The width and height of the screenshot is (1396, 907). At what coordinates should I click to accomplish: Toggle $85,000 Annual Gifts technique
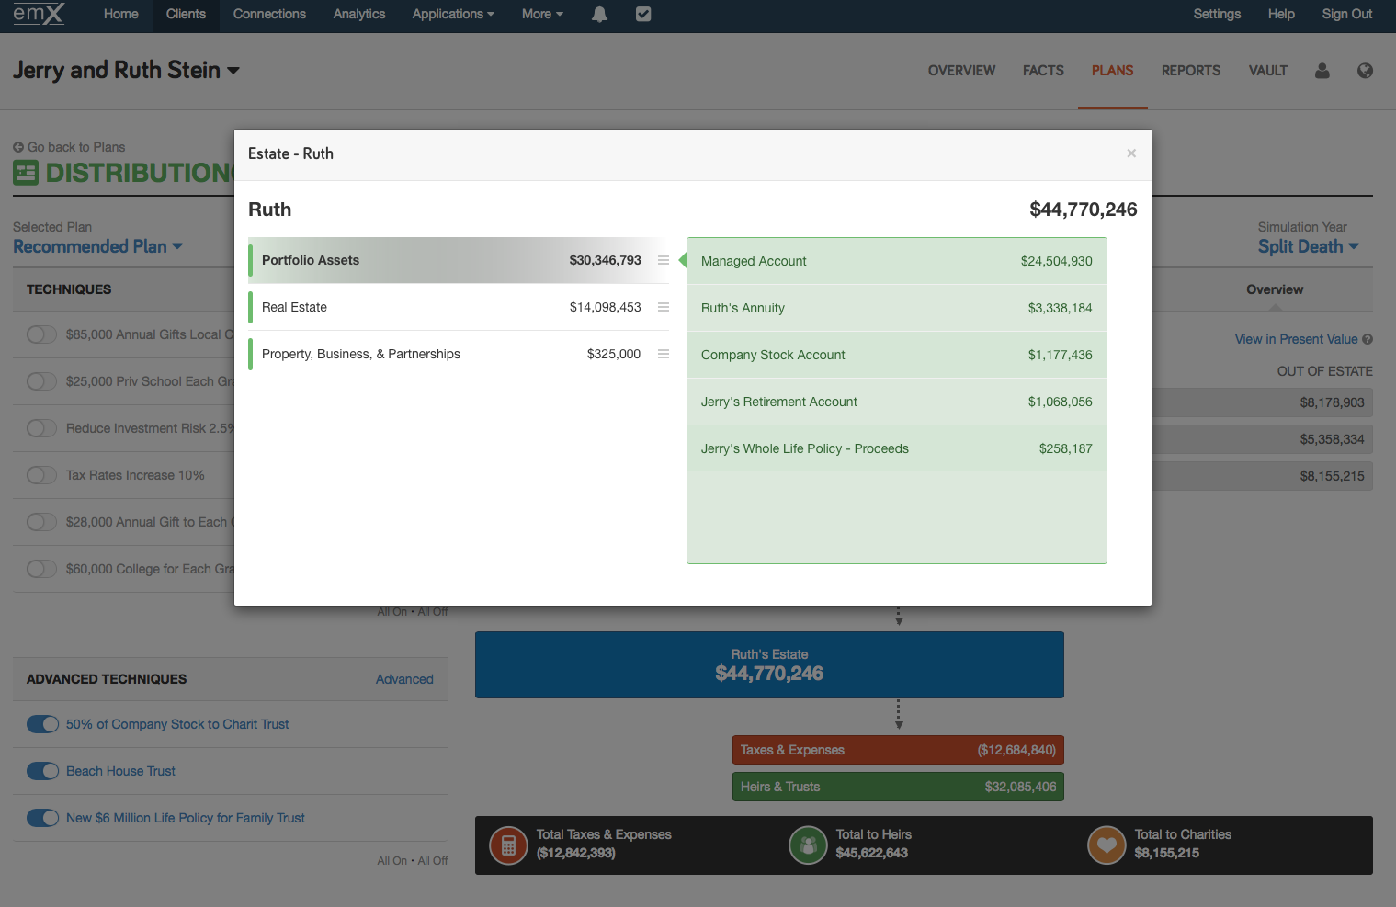tap(42, 334)
